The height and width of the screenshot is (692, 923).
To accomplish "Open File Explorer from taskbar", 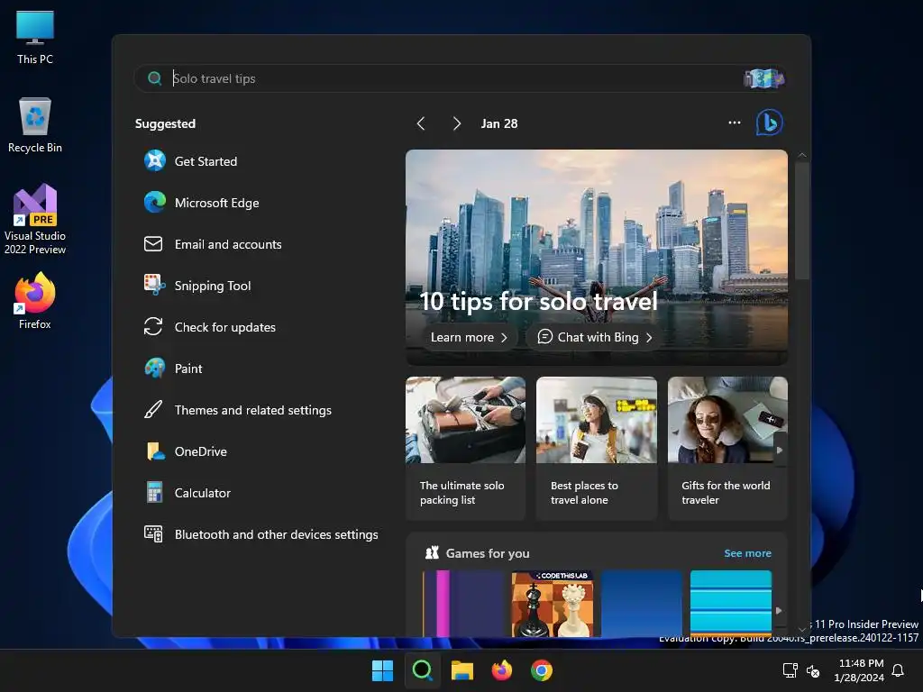I will pos(462,670).
